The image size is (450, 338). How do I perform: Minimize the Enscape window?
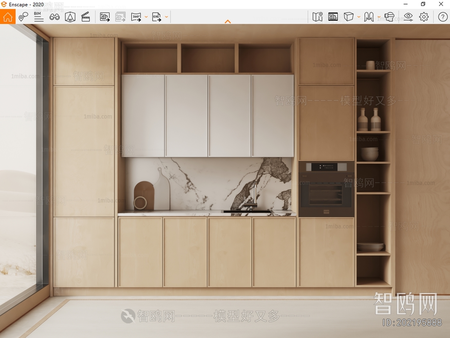click(406, 4)
